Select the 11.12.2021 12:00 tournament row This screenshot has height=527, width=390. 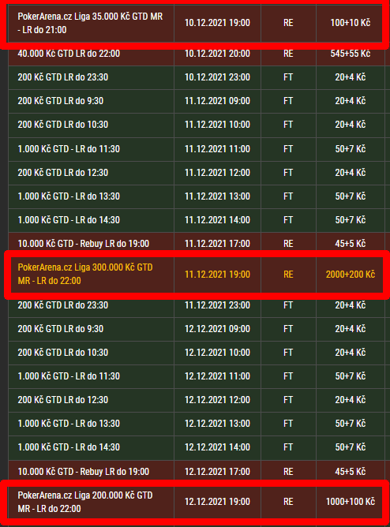point(195,173)
